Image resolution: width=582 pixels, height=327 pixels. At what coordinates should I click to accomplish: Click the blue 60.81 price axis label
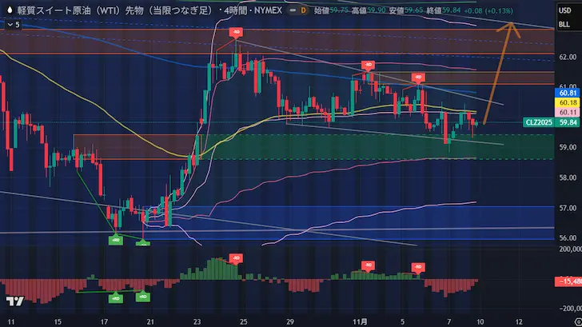coord(568,93)
